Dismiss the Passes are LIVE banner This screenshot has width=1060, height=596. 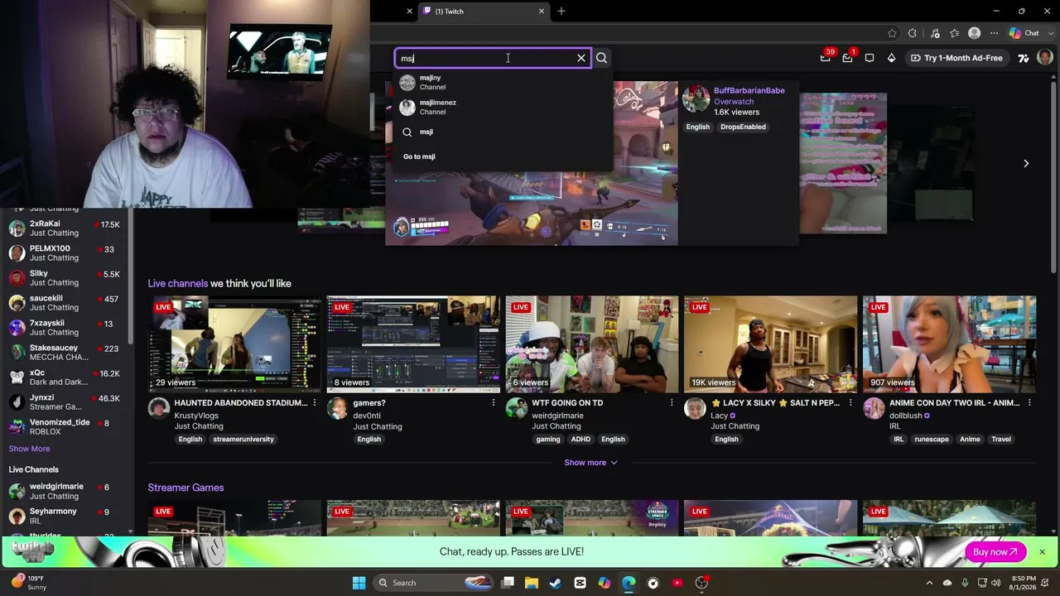tap(1043, 552)
